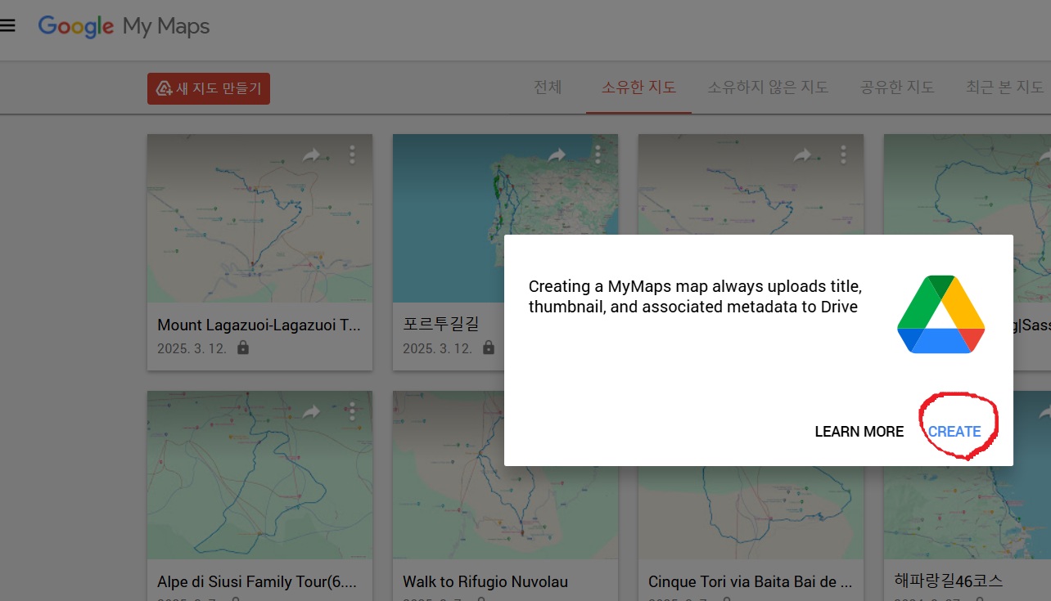Click title Cinque Tori via Baita Bai de
Screen dimensions: 1051x601
click(751, 582)
